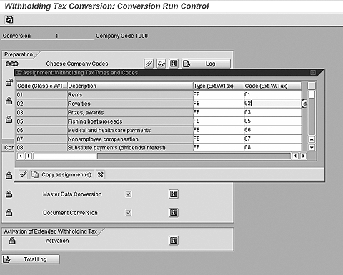Click the refresh icon in the top toolbar
The width and height of the screenshot is (343, 275).
[9, 19]
